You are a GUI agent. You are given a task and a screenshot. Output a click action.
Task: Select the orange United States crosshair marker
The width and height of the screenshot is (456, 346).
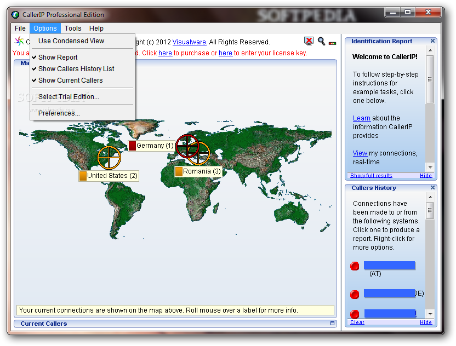[x=109, y=158]
